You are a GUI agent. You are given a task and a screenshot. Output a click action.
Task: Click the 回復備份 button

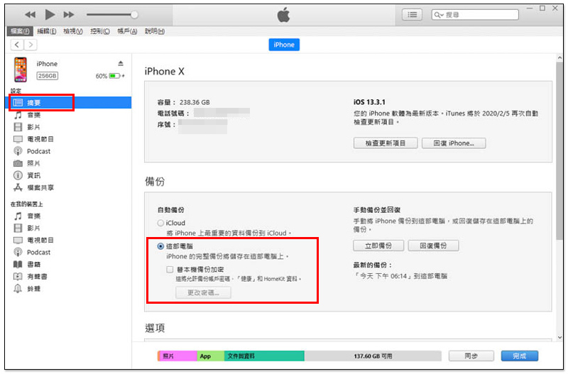pos(433,246)
